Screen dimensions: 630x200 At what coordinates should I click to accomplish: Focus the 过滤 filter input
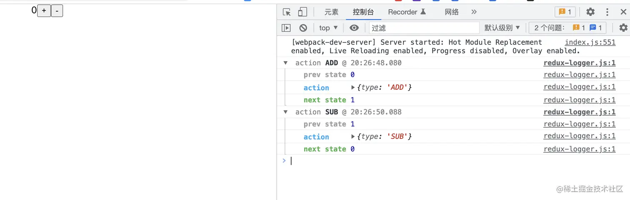[424, 28]
